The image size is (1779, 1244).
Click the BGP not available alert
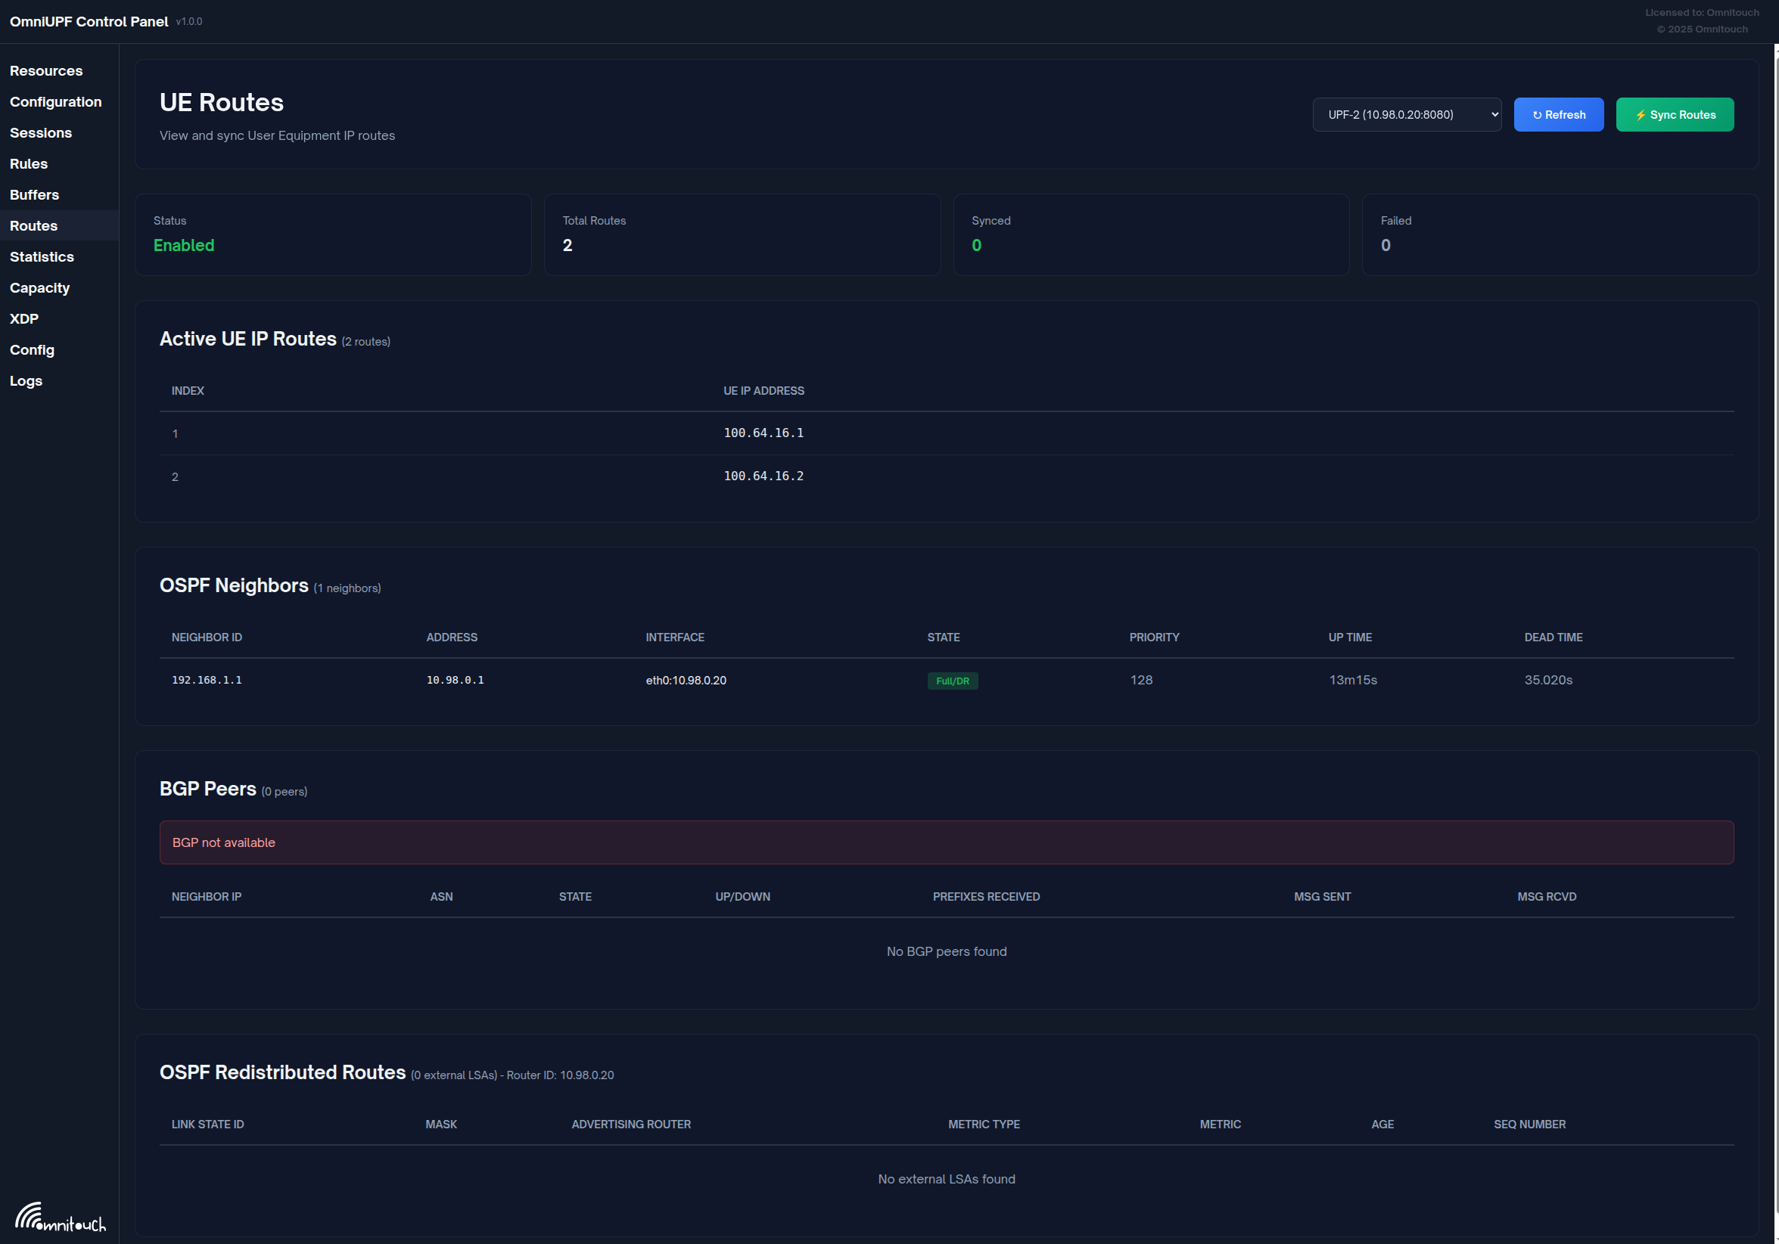[946, 842]
